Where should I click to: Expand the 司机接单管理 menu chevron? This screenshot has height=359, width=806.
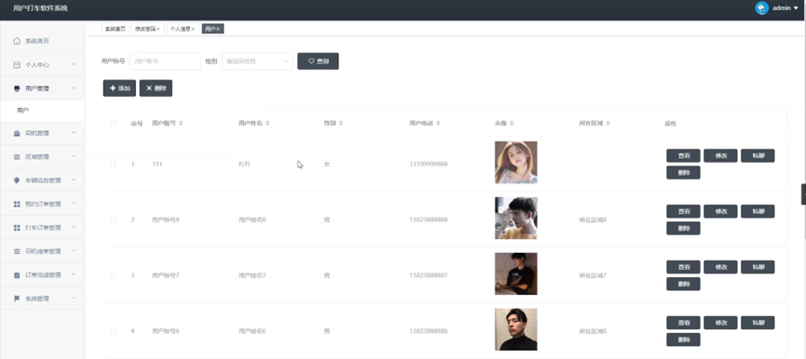(74, 251)
